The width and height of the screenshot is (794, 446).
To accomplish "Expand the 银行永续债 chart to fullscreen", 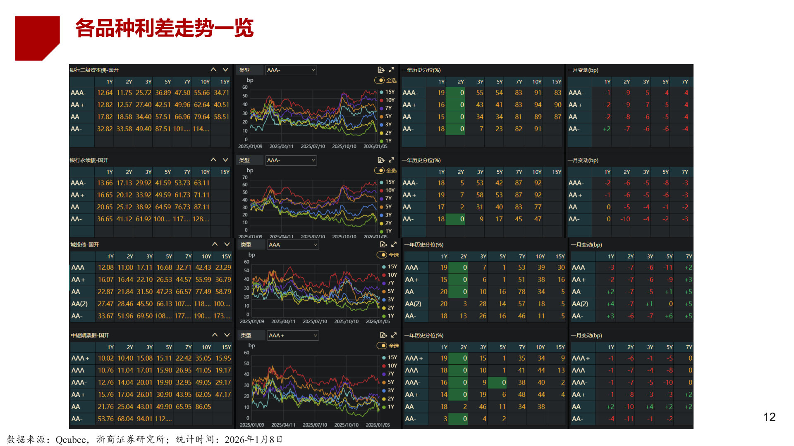I will pos(392,160).
